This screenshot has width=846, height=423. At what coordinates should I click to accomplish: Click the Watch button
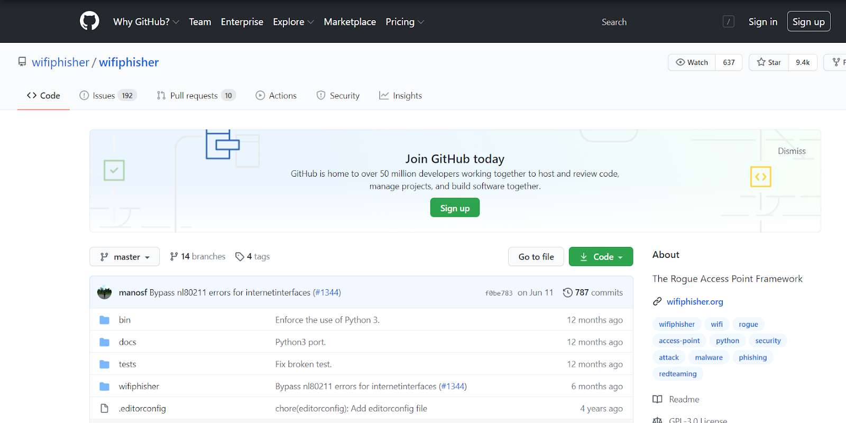pos(692,62)
